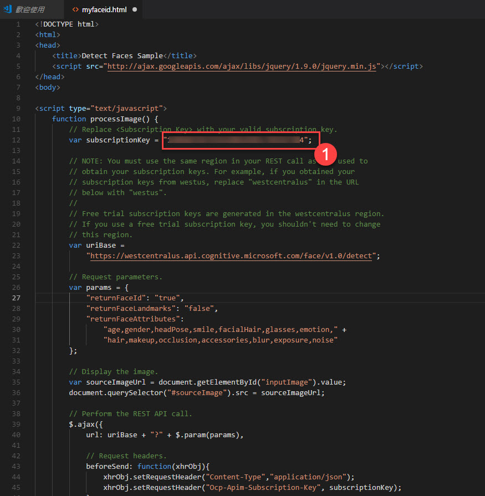Click the "Content-Type" header string

236,477
